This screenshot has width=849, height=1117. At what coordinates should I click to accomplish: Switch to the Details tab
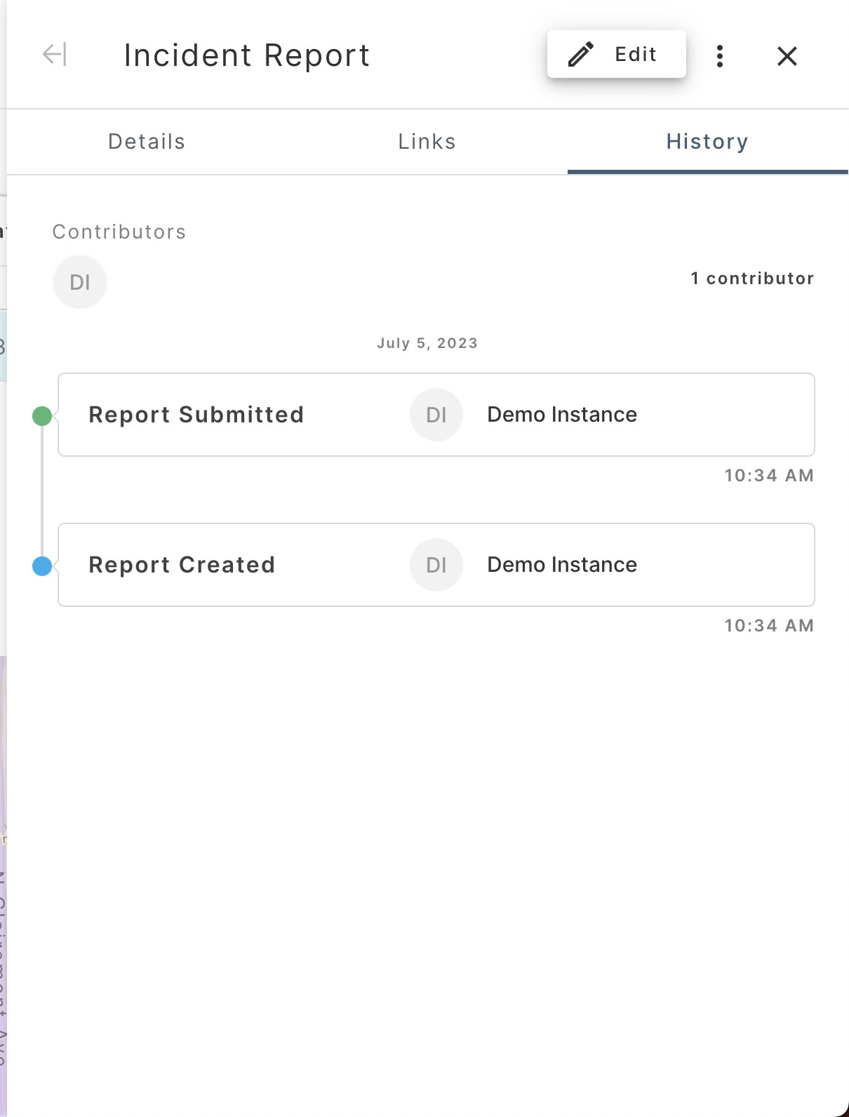point(147,142)
